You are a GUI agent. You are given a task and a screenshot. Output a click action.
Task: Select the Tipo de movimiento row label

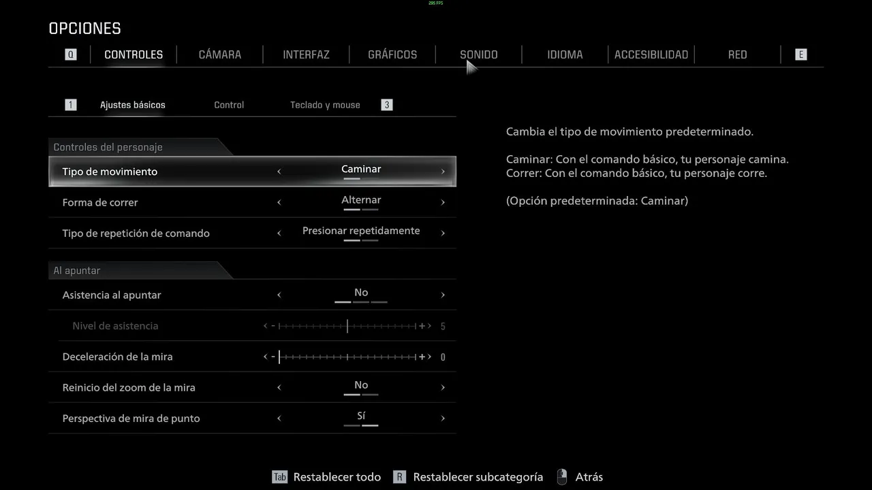coord(110,171)
